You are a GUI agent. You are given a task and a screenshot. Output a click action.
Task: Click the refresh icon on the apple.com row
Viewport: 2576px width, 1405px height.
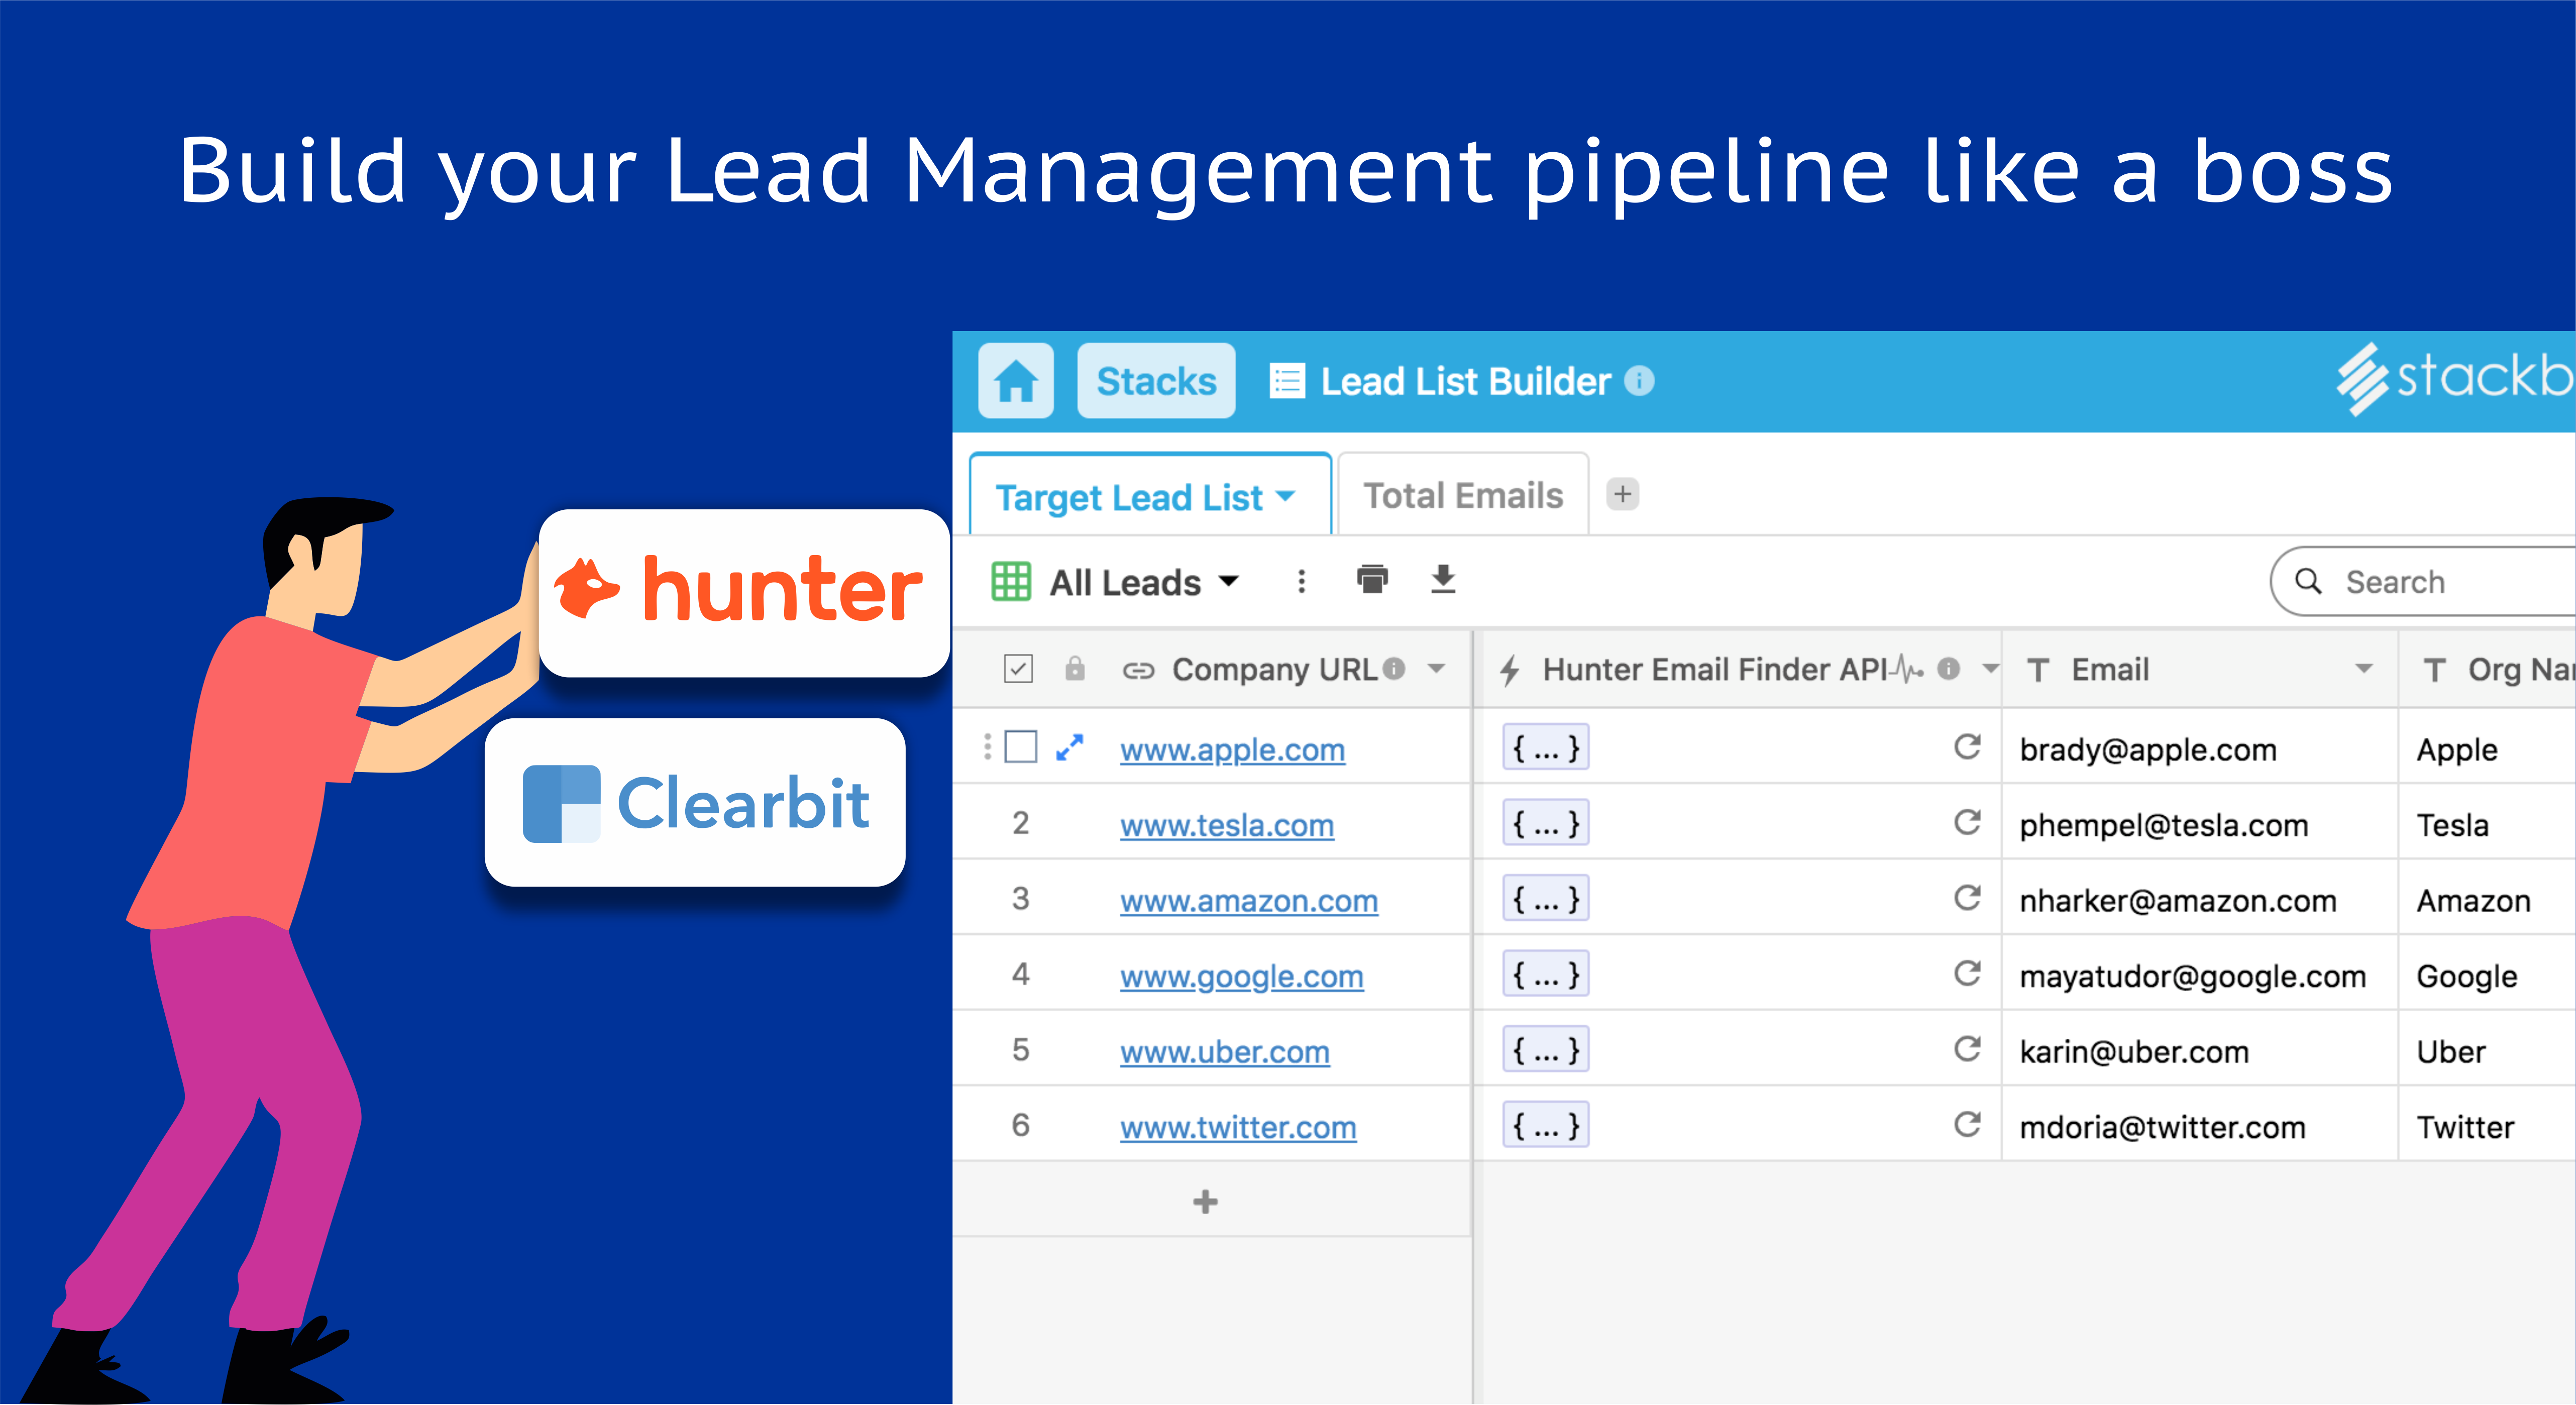(1968, 747)
